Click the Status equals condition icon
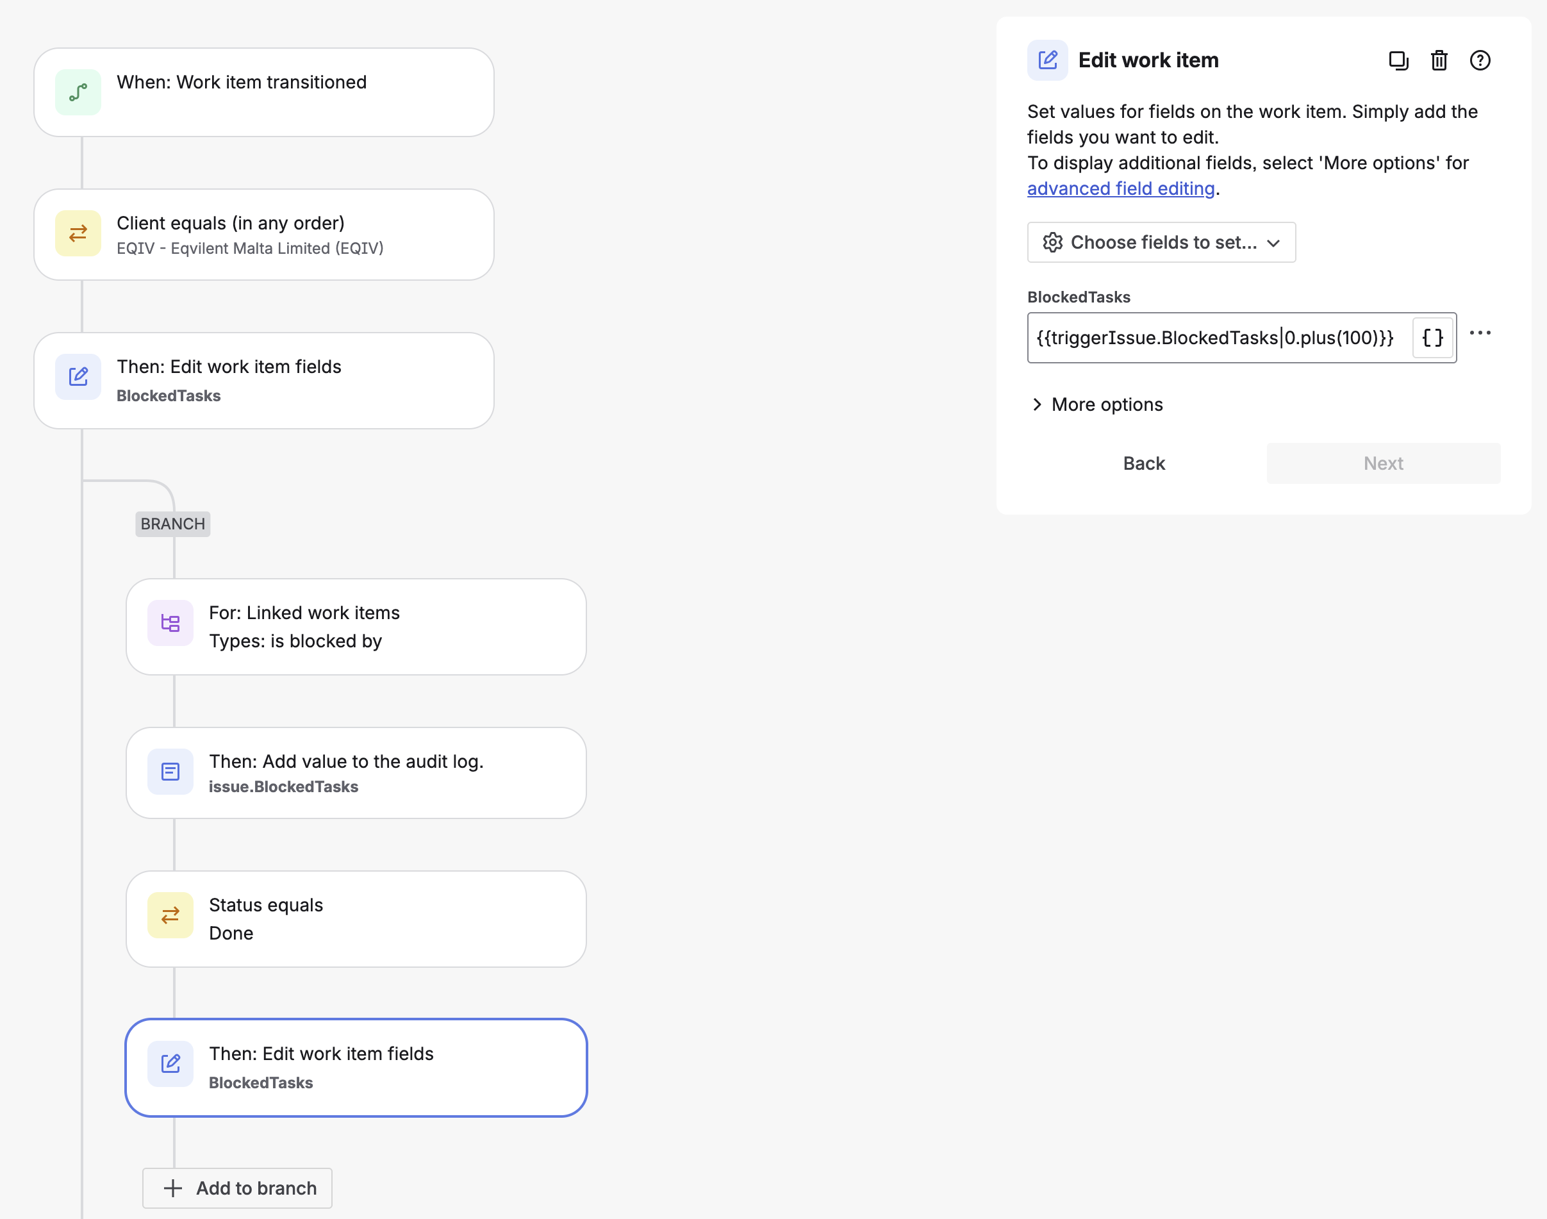This screenshot has height=1219, width=1547. click(x=170, y=915)
